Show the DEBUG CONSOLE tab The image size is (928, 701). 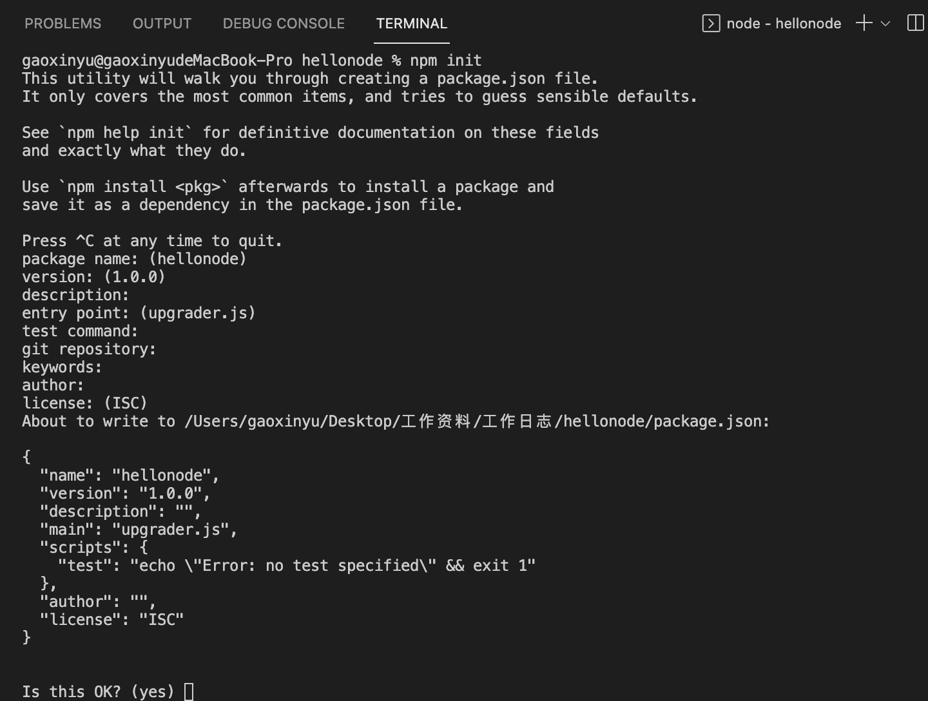click(x=284, y=24)
